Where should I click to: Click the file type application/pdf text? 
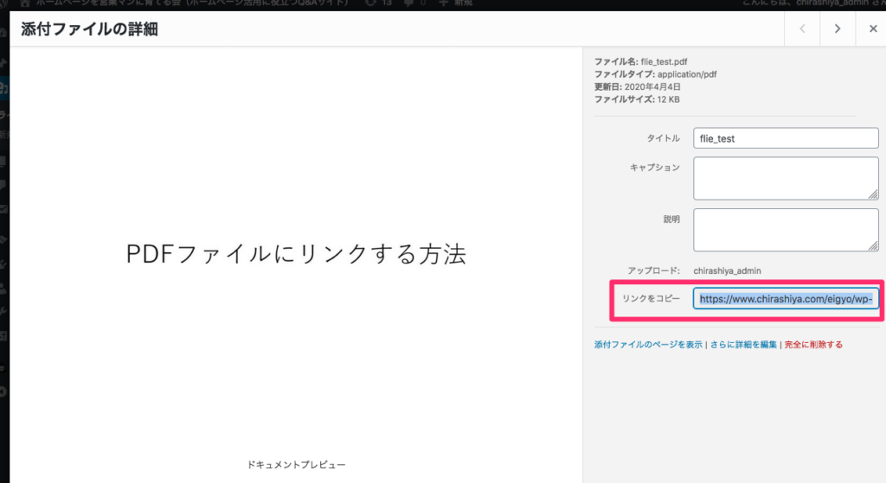coord(686,74)
